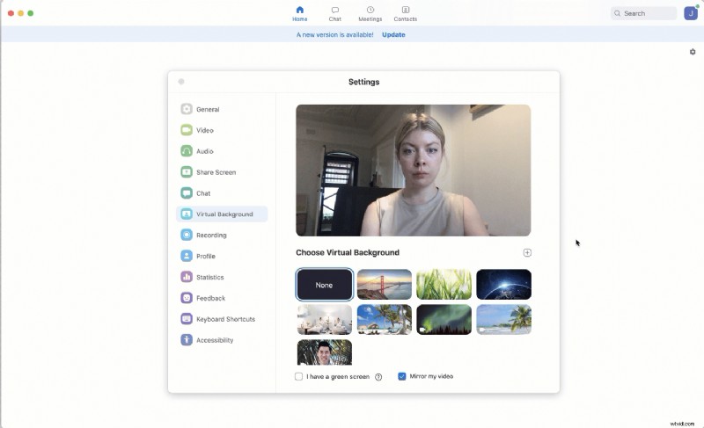Open the Feedback label in sidebar

coord(211,299)
